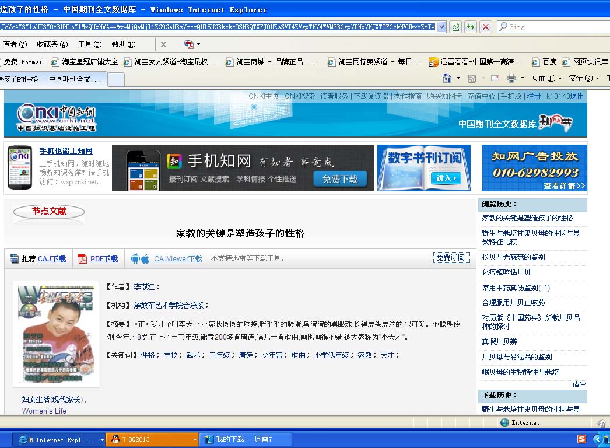Screen dimensions: 610x448
Task: Click the read mail icon
Action: [x=495, y=78]
